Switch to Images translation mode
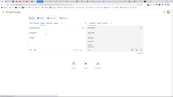The image size is (173, 97). pyautogui.click(x=41, y=18)
